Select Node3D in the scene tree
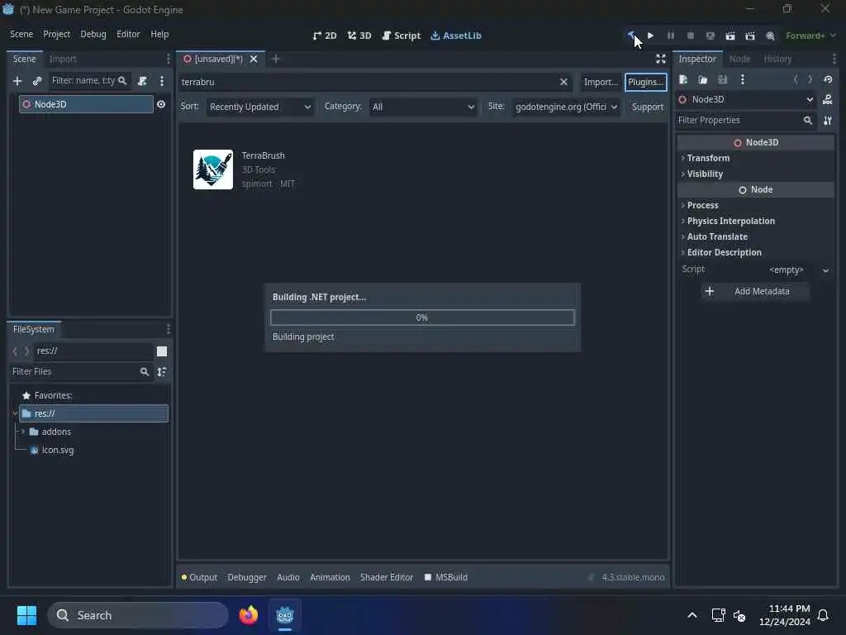846x635 pixels. click(x=86, y=104)
